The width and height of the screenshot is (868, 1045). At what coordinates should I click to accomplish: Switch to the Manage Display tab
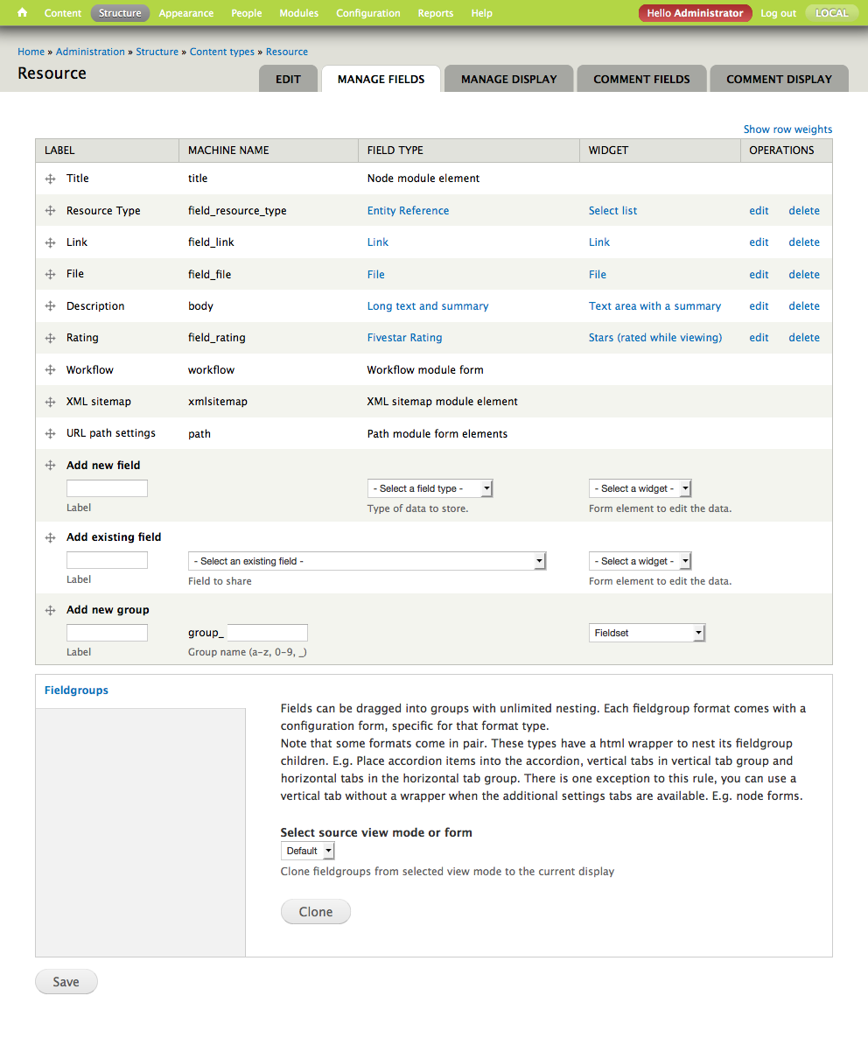[508, 79]
